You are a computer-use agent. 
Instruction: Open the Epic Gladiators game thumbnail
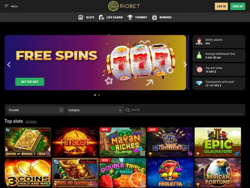[x=218, y=142]
